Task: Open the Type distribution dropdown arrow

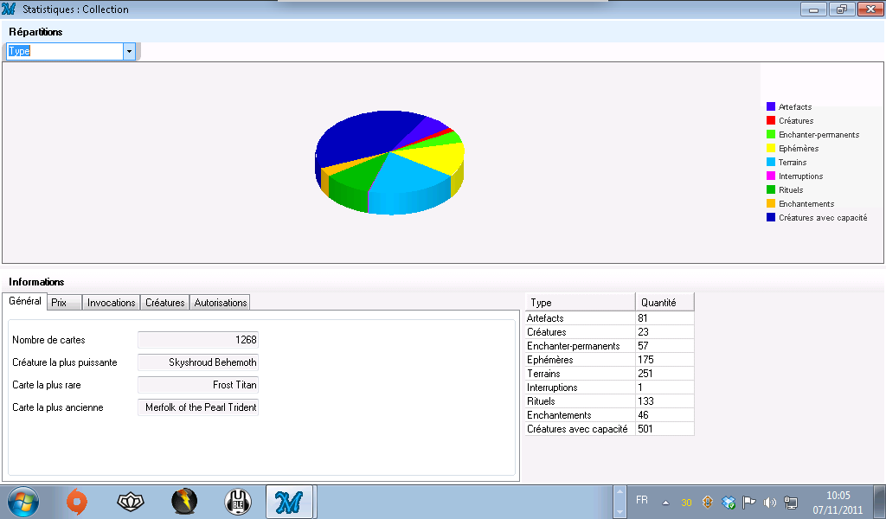Action: pos(130,51)
